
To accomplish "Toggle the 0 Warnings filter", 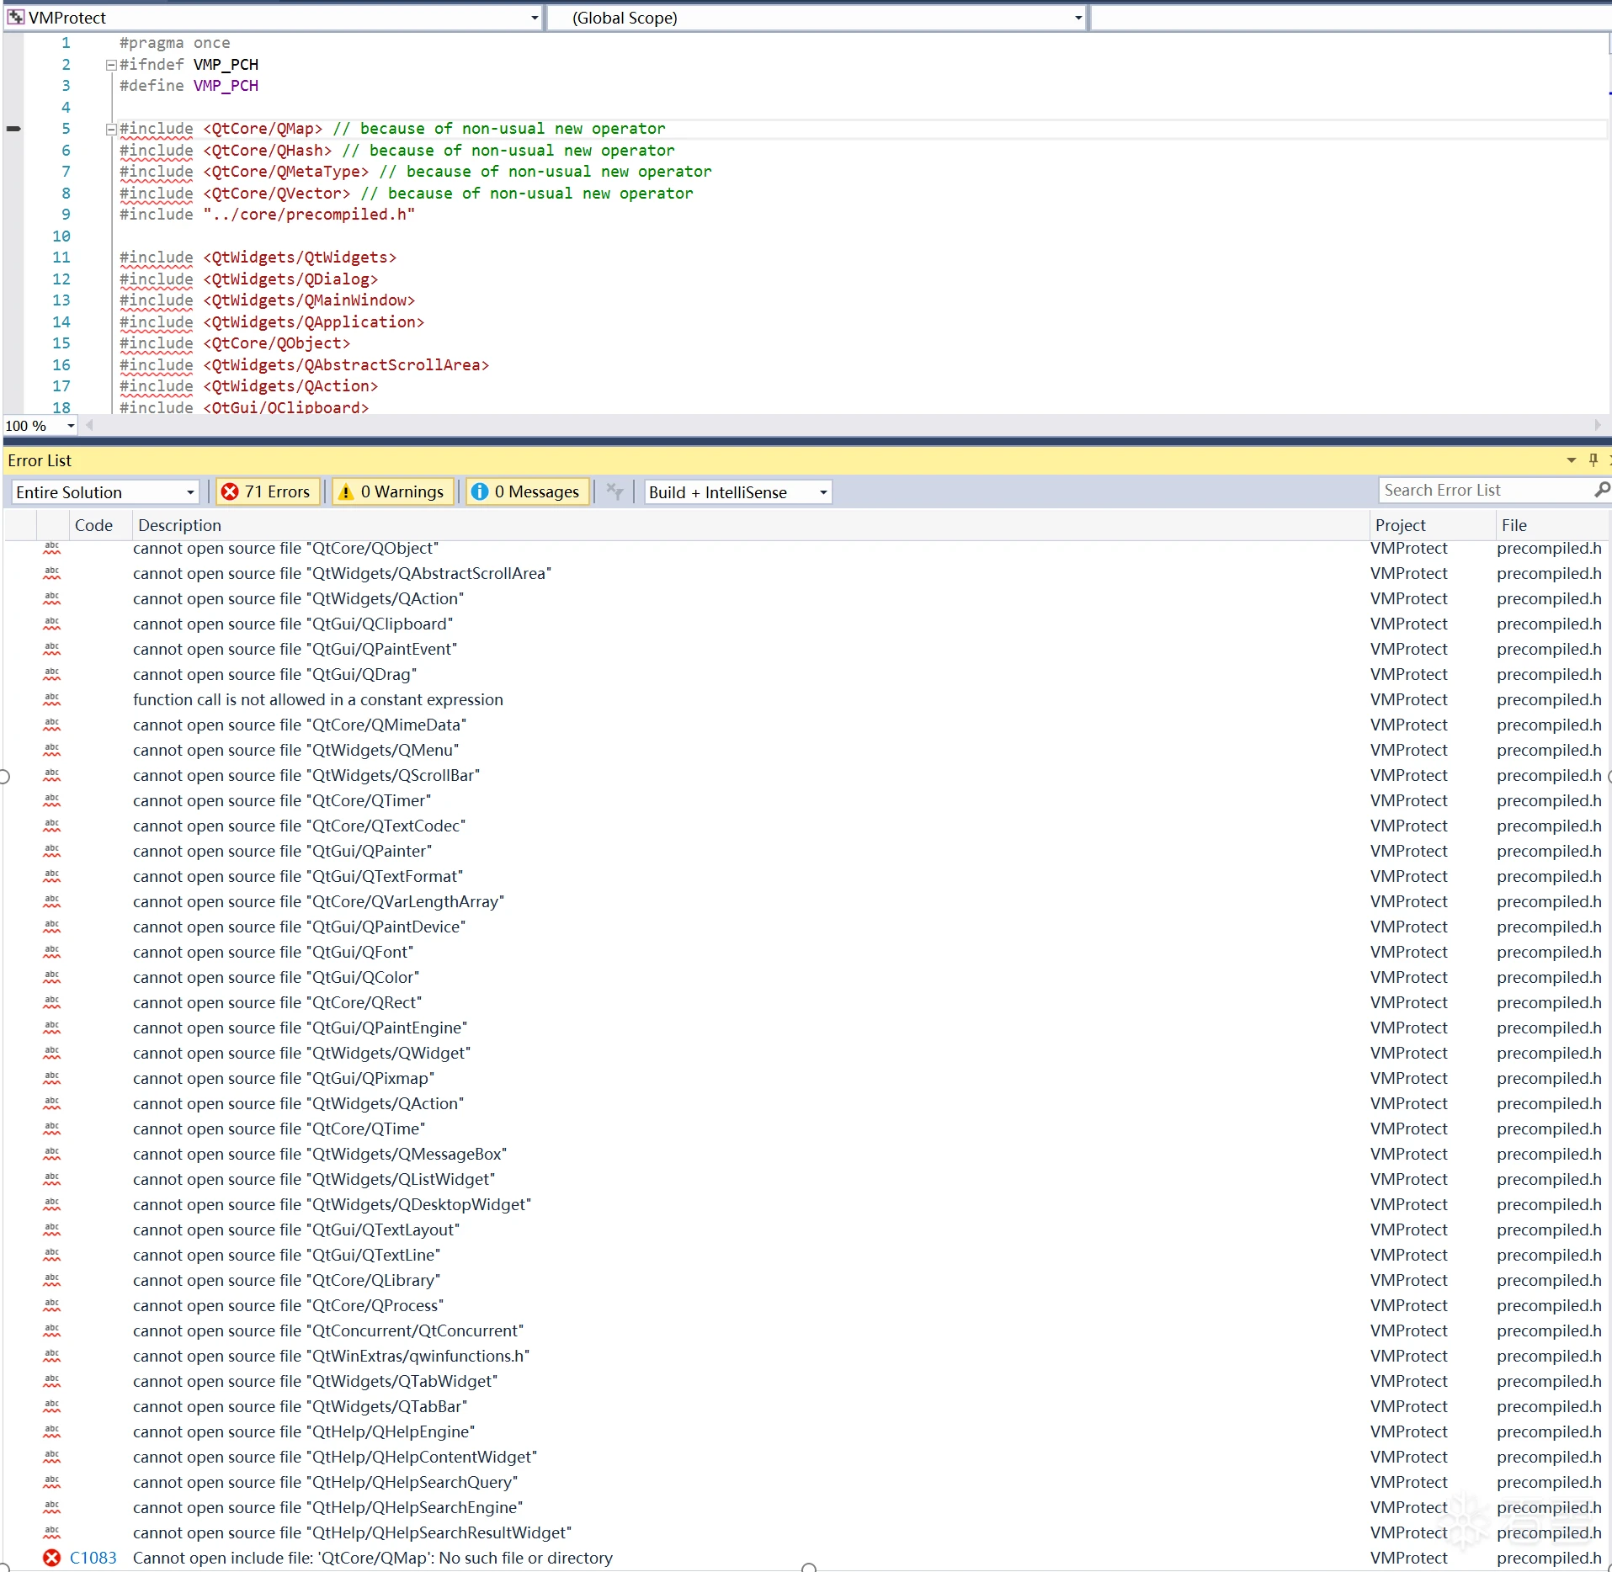I will 393,491.
